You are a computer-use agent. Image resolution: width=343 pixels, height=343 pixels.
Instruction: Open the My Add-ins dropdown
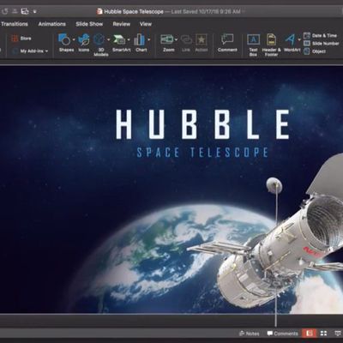click(30, 51)
